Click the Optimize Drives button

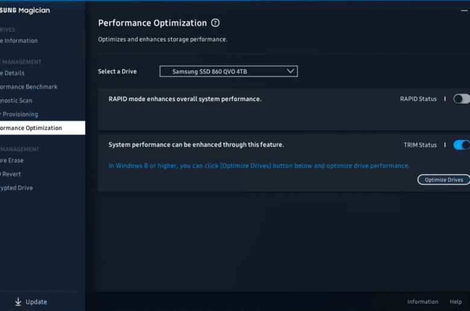444,180
